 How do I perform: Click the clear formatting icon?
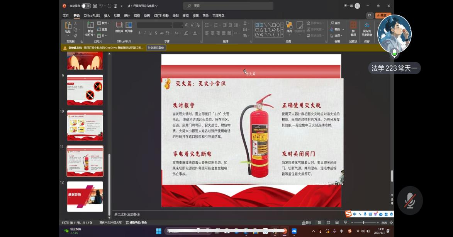tap(198, 25)
